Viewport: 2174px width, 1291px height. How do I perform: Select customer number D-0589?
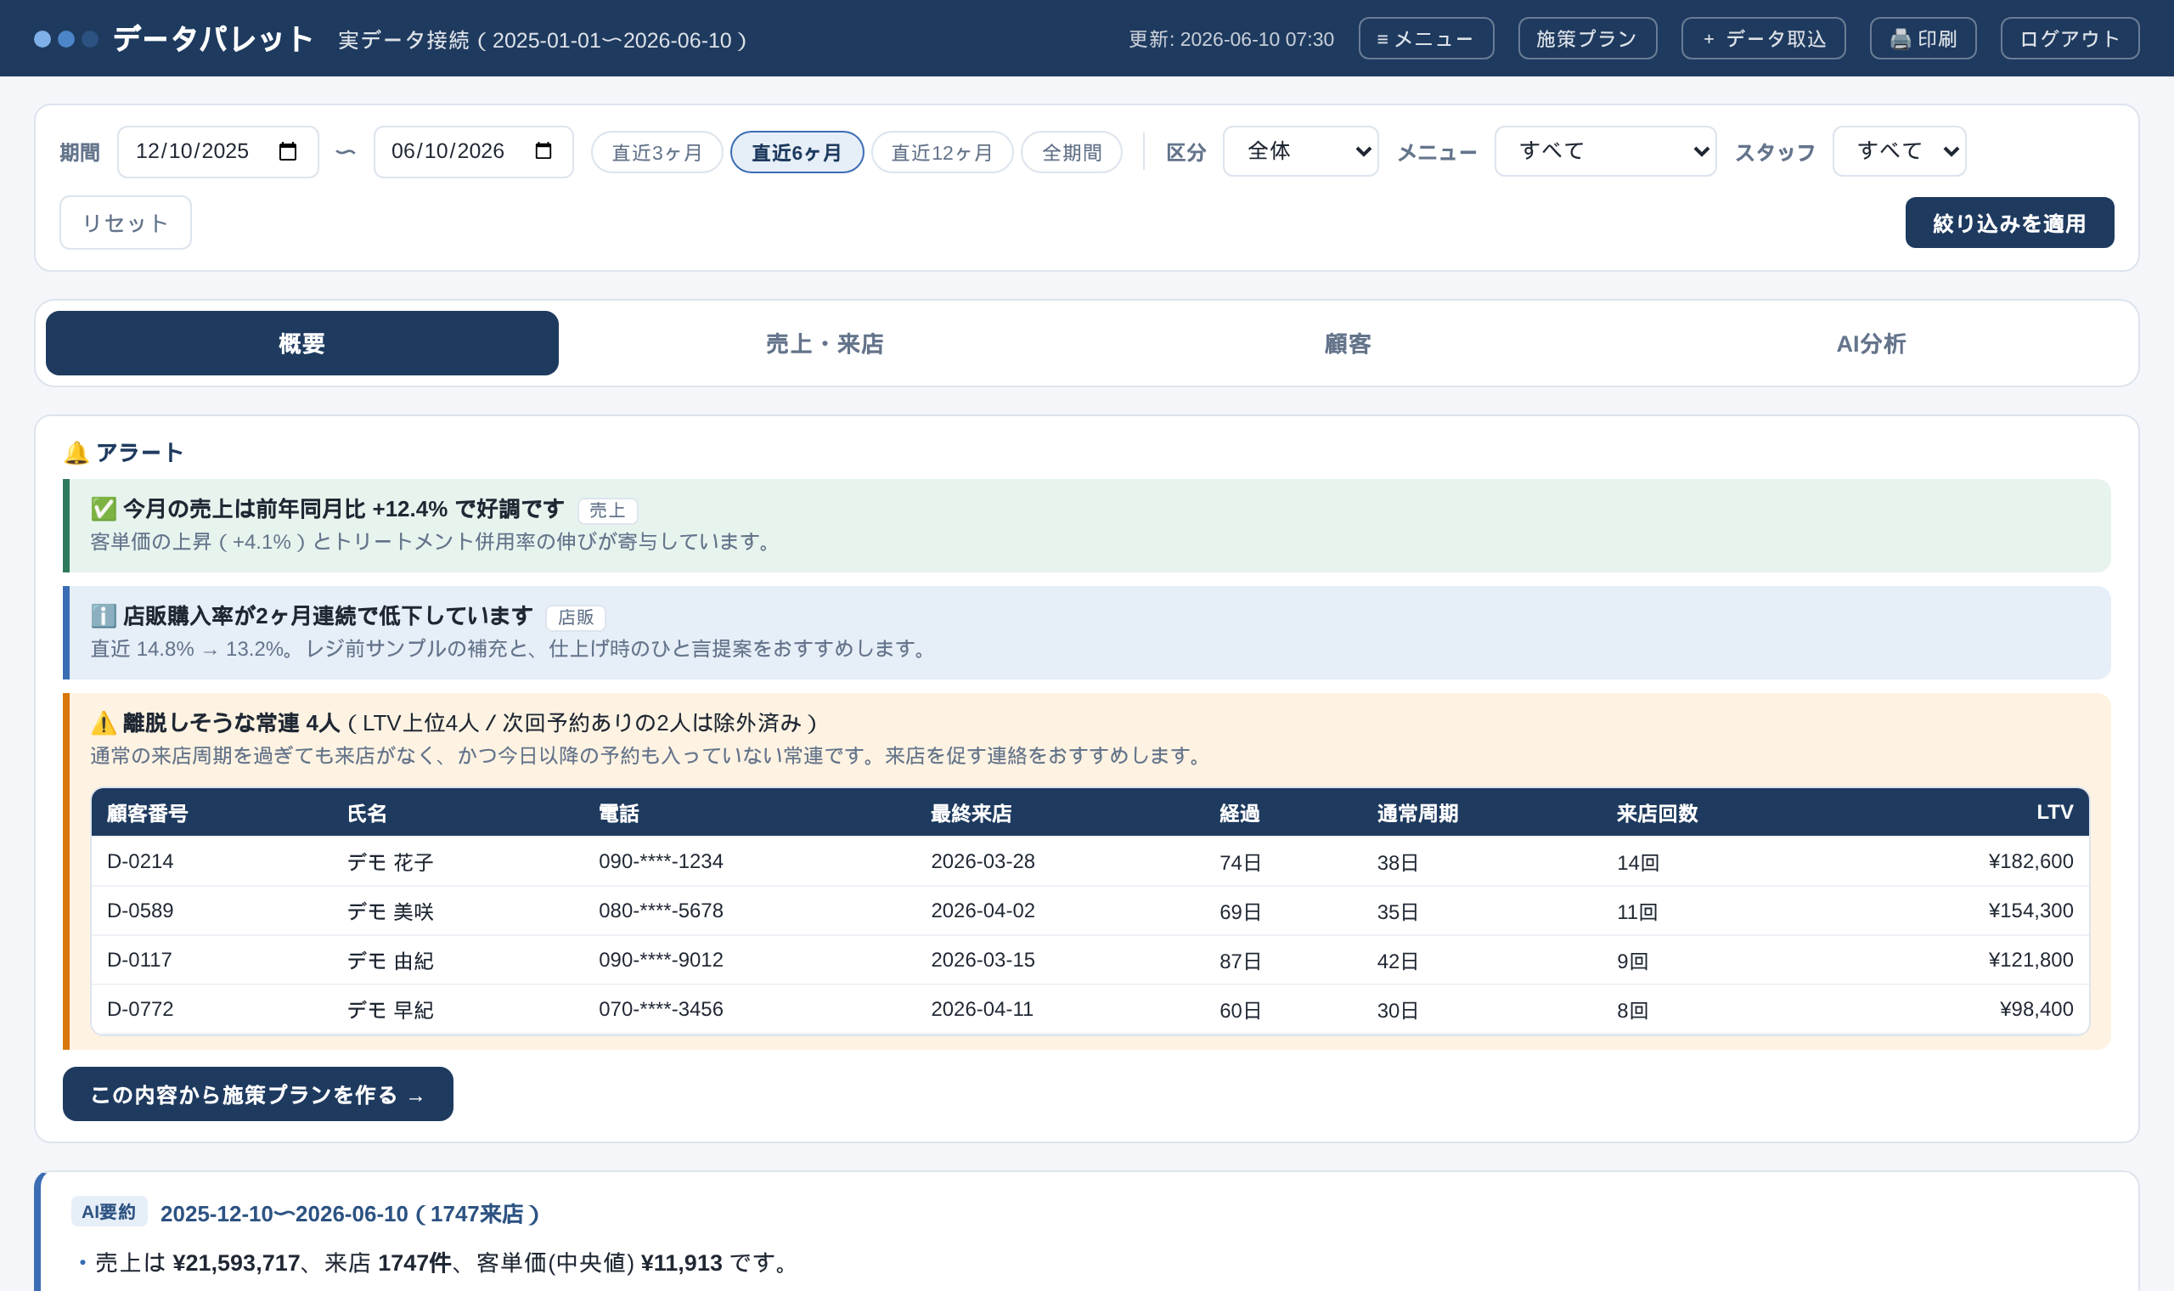140,910
